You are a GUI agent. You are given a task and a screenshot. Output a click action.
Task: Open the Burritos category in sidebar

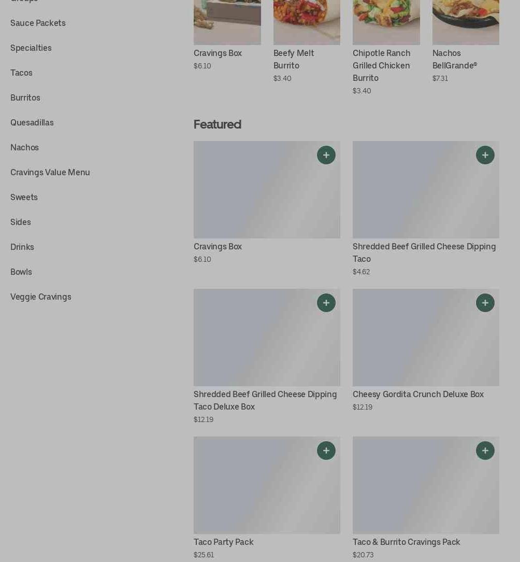[x=25, y=97]
